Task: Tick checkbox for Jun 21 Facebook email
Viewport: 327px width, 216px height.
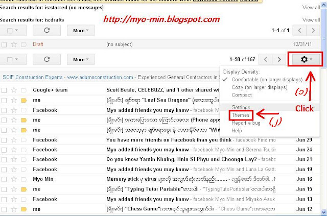Action: (x=4, y=159)
